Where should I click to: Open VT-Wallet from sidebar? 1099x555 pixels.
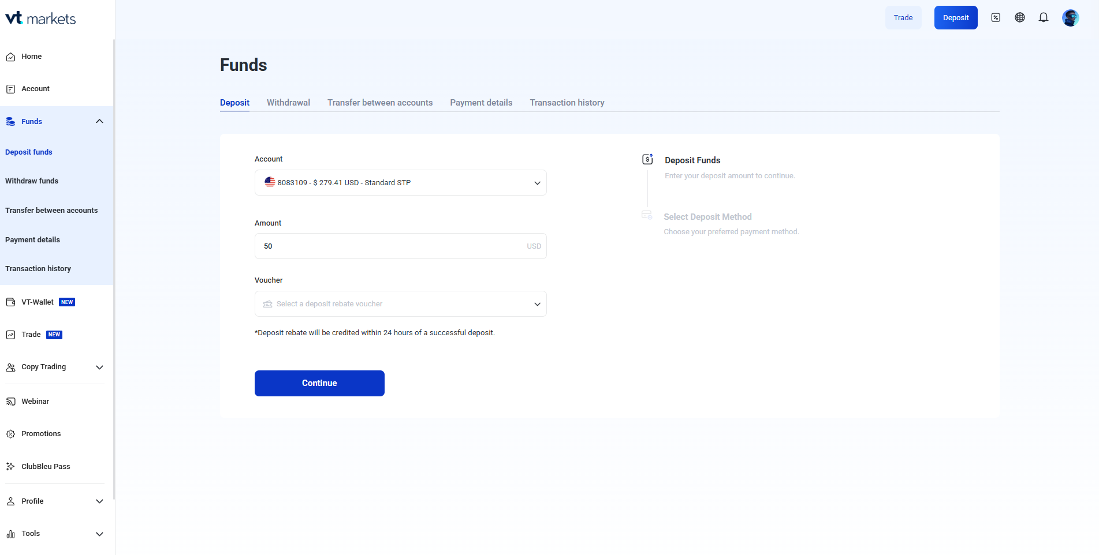[38, 302]
